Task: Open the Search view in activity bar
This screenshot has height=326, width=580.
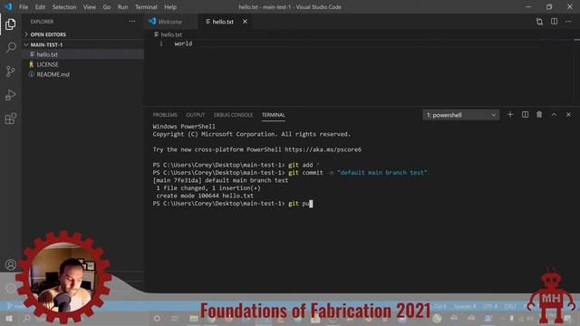Action: coord(10,47)
